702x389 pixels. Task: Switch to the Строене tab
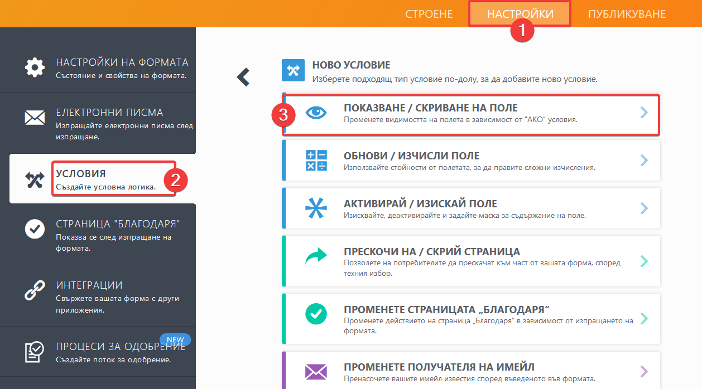429,14
